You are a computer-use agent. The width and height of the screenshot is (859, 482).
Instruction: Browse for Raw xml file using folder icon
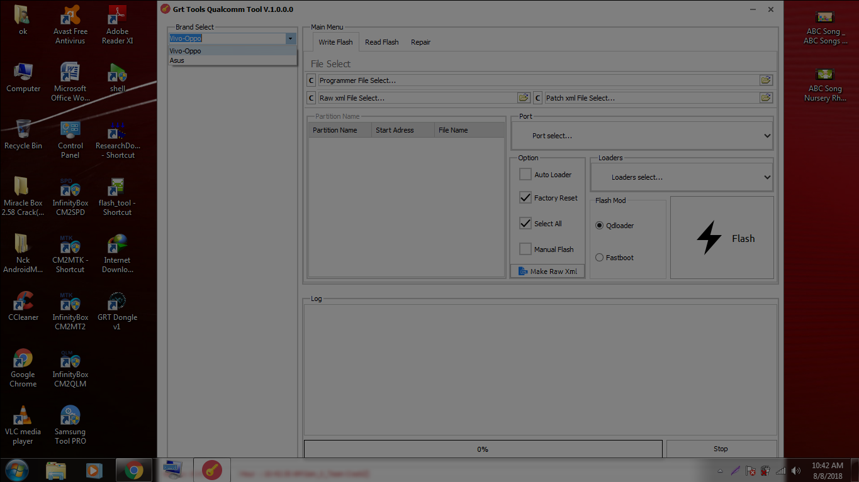[x=524, y=98]
